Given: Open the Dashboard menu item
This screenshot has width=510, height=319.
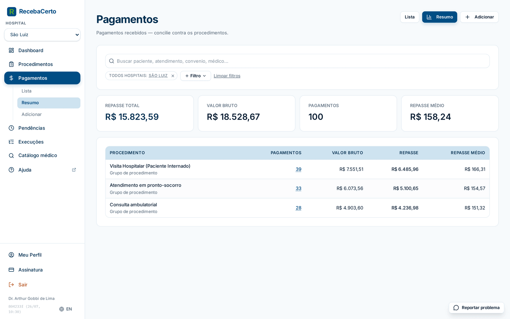Looking at the screenshot, I should pos(42,50).
